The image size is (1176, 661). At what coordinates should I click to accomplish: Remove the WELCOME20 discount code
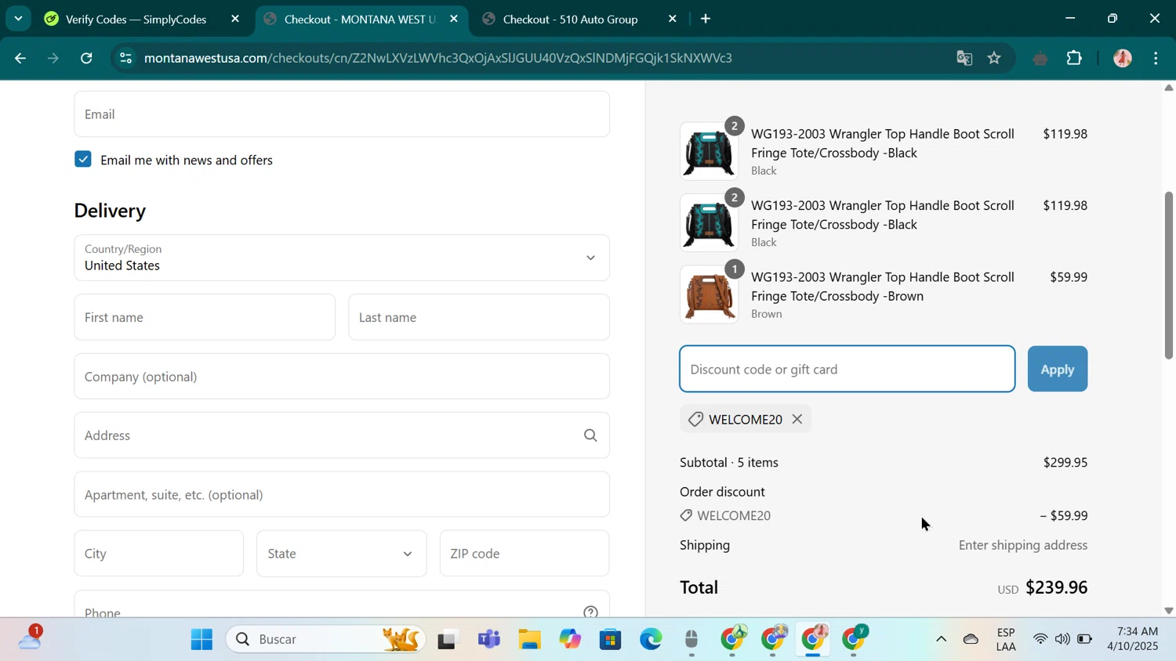point(797,419)
